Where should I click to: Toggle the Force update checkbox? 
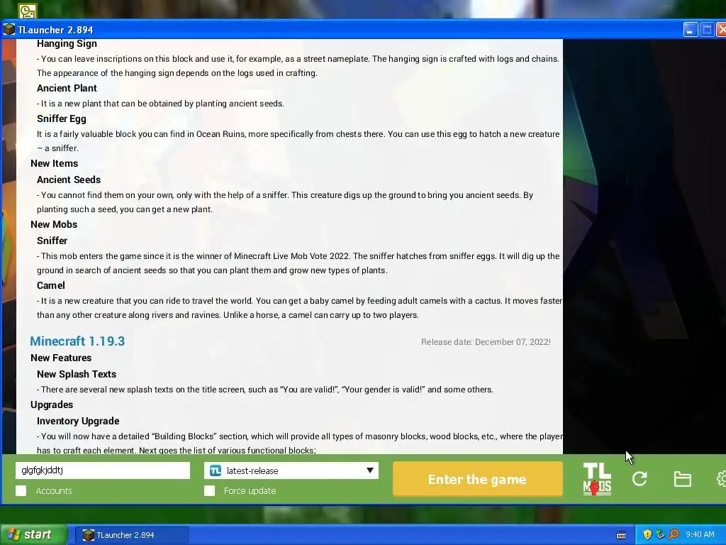pos(209,490)
